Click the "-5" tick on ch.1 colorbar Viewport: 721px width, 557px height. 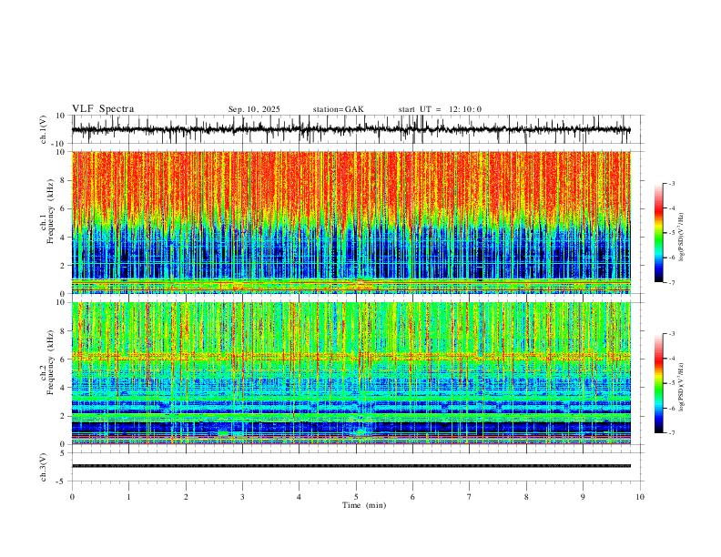coord(672,233)
